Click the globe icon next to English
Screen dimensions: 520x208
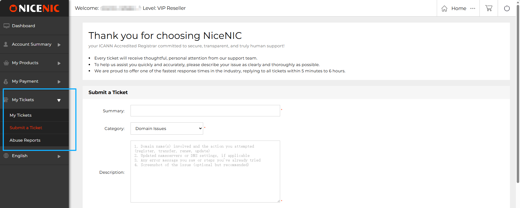6,156
